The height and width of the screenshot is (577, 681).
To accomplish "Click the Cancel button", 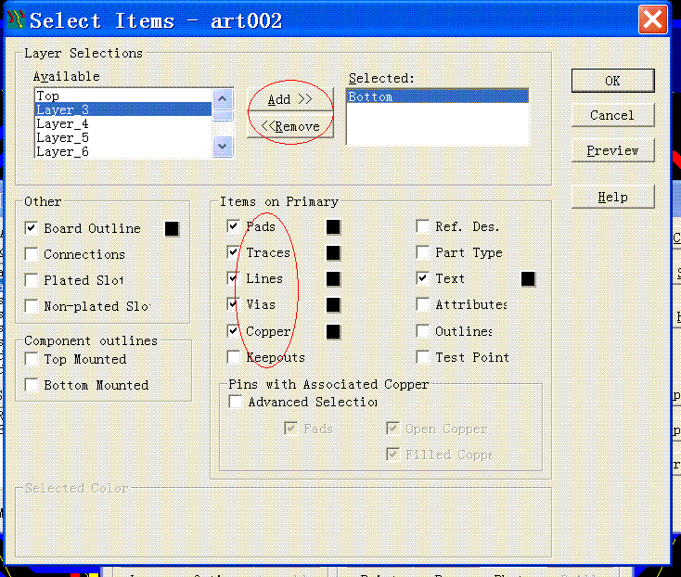I will click(x=613, y=115).
